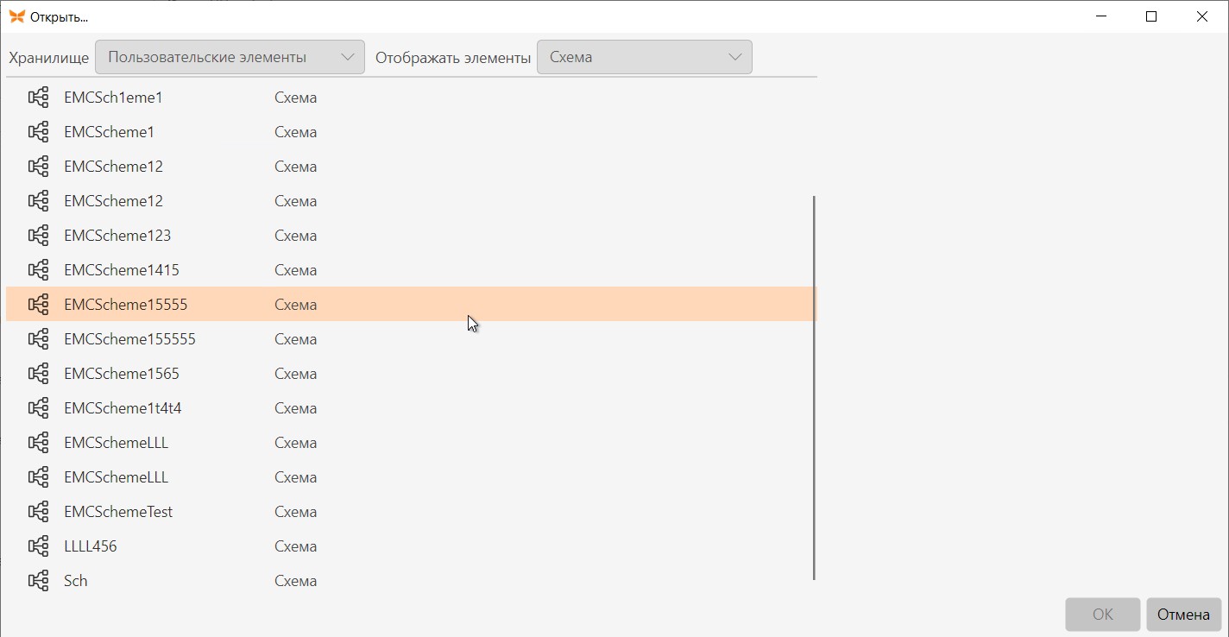Select the scheme icon beside EMCScheme1t4t4

(38, 408)
